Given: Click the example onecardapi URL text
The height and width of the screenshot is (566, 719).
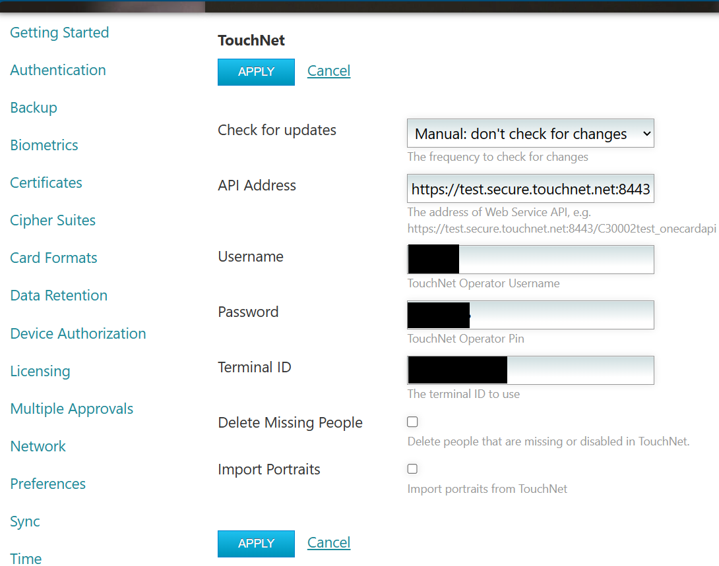Looking at the screenshot, I should pos(562,229).
